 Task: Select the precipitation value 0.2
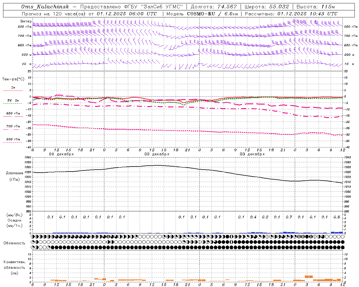pos(265,217)
